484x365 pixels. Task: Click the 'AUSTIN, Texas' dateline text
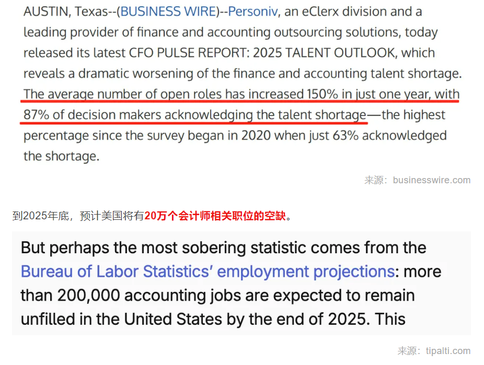coord(66,11)
